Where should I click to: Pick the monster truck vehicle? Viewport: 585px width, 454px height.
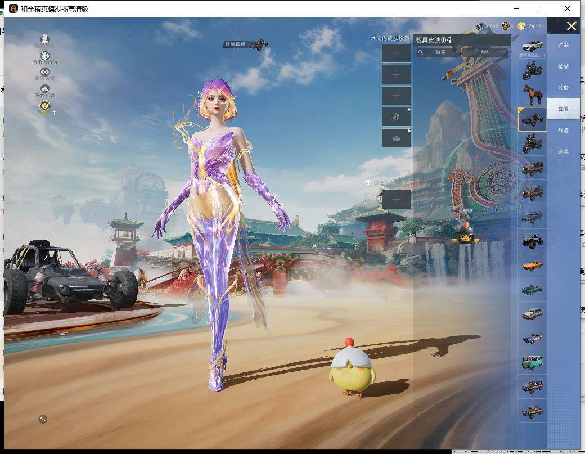click(x=532, y=241)
